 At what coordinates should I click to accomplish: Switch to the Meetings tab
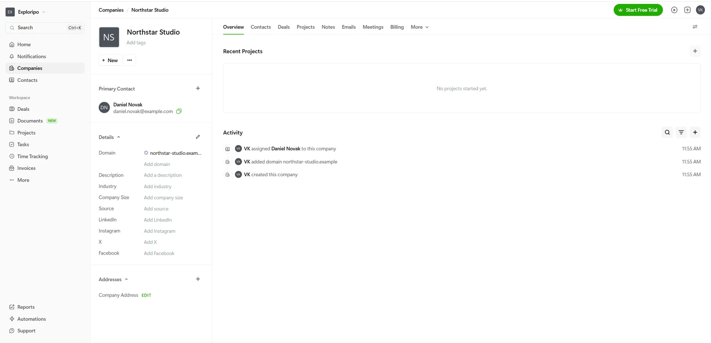point(373,27)
